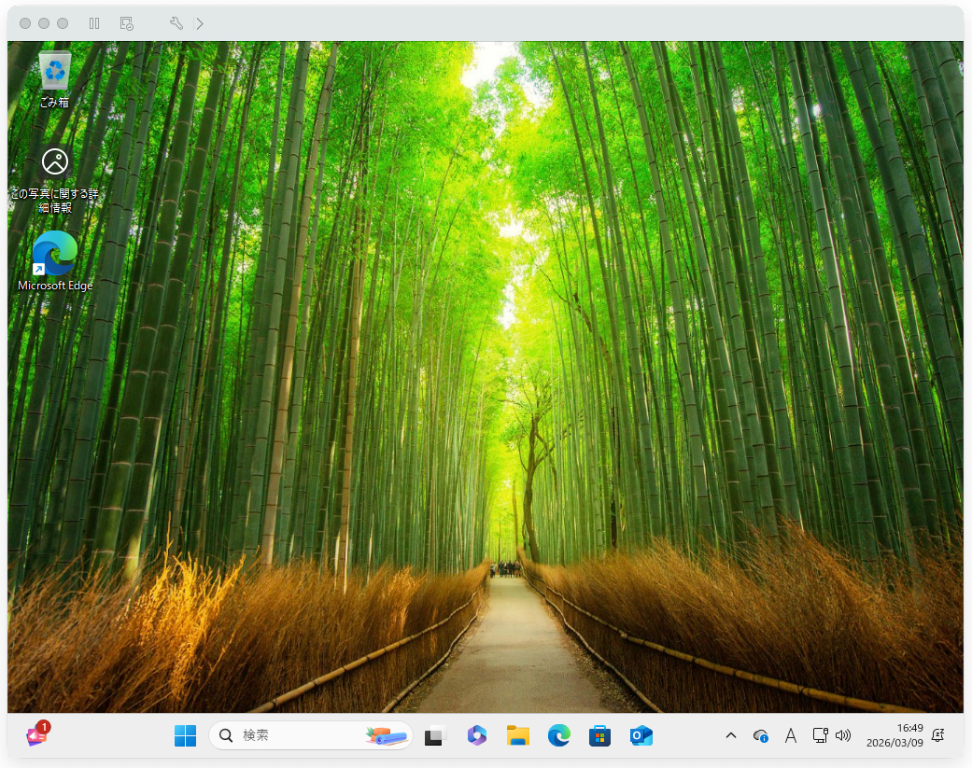Image resolution: width=972 pixels, height=768 pixels.
Task: Open the VM snapshot manager icon
Action: [x=126, y=23]
